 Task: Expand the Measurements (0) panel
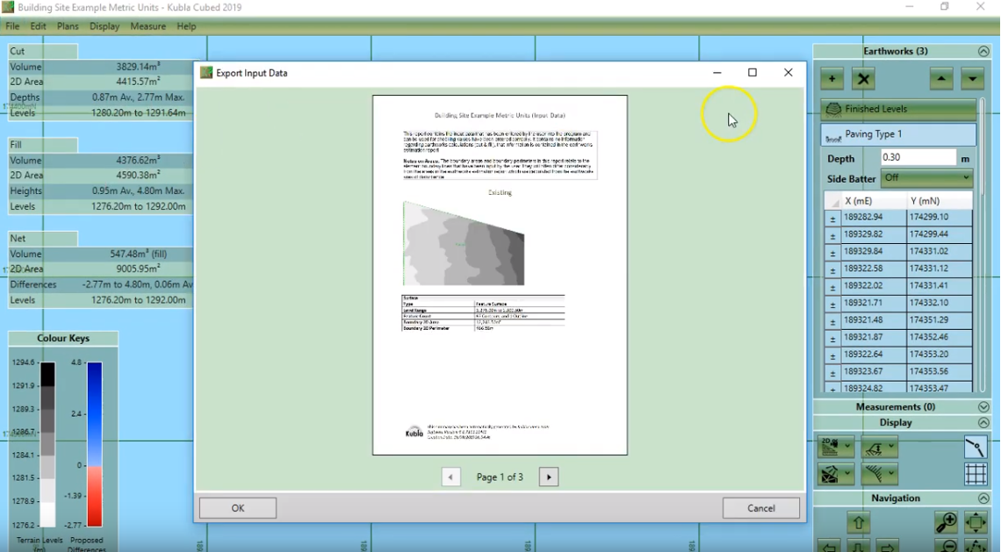pos(983,406)
